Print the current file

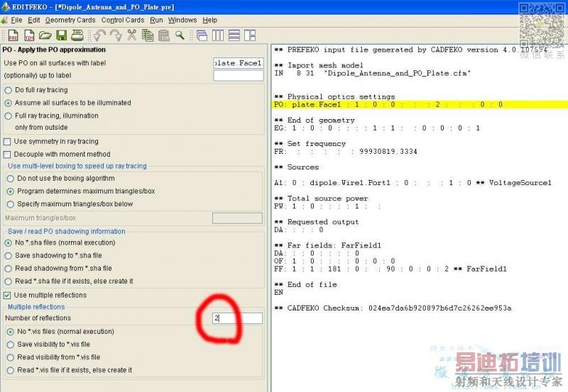pos(77,35)
